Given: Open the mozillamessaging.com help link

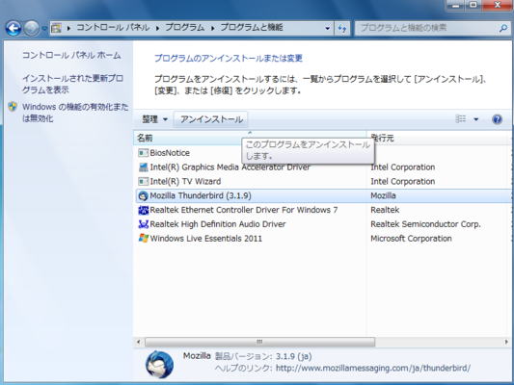Looking at the screenshot, I should pos(373,369).
